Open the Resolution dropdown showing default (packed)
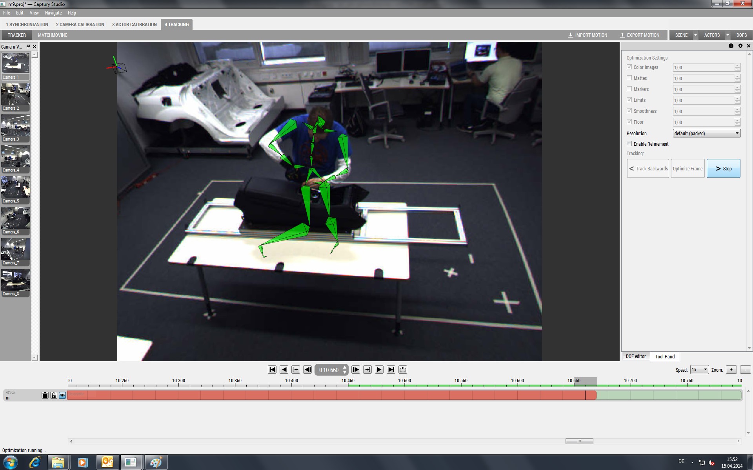This screenshot has width=753, height=470. coord(706,133)
